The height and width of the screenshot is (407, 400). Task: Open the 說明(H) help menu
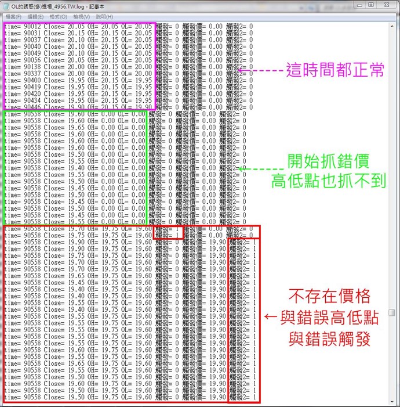[104, 17]
